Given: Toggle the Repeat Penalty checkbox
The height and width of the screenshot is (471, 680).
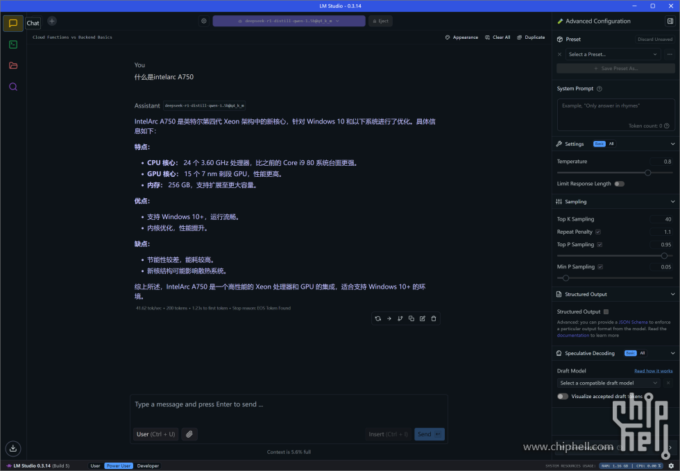Looking at the screenshot, I should pyautogui.click(x=598, y=232).
